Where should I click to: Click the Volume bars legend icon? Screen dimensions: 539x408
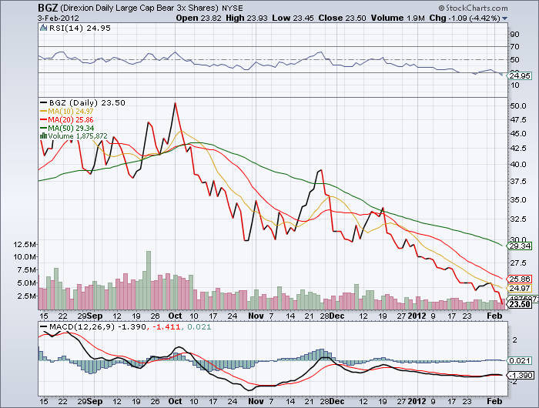pyautogui.click(x=43, y=136)
